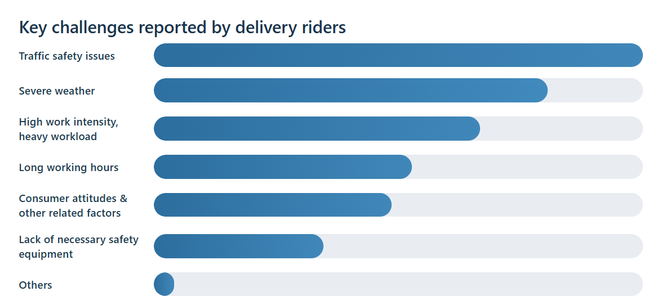Click the chart title about delivery rider challenges
This screenshot has width=648, height=305.
coord(182,27)
